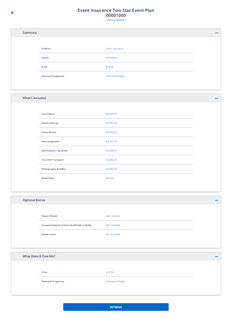Click the policy number 00001000
Screen dimensions: 230x320
pyautogui.click(x=116, y=16)
